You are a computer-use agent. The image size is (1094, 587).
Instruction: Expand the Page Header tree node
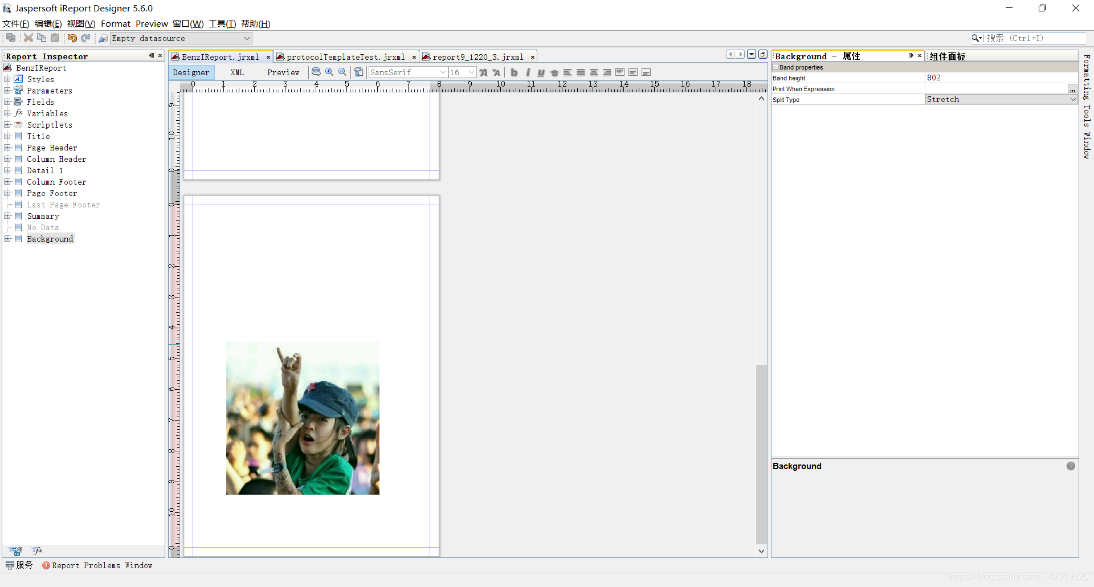7,148
